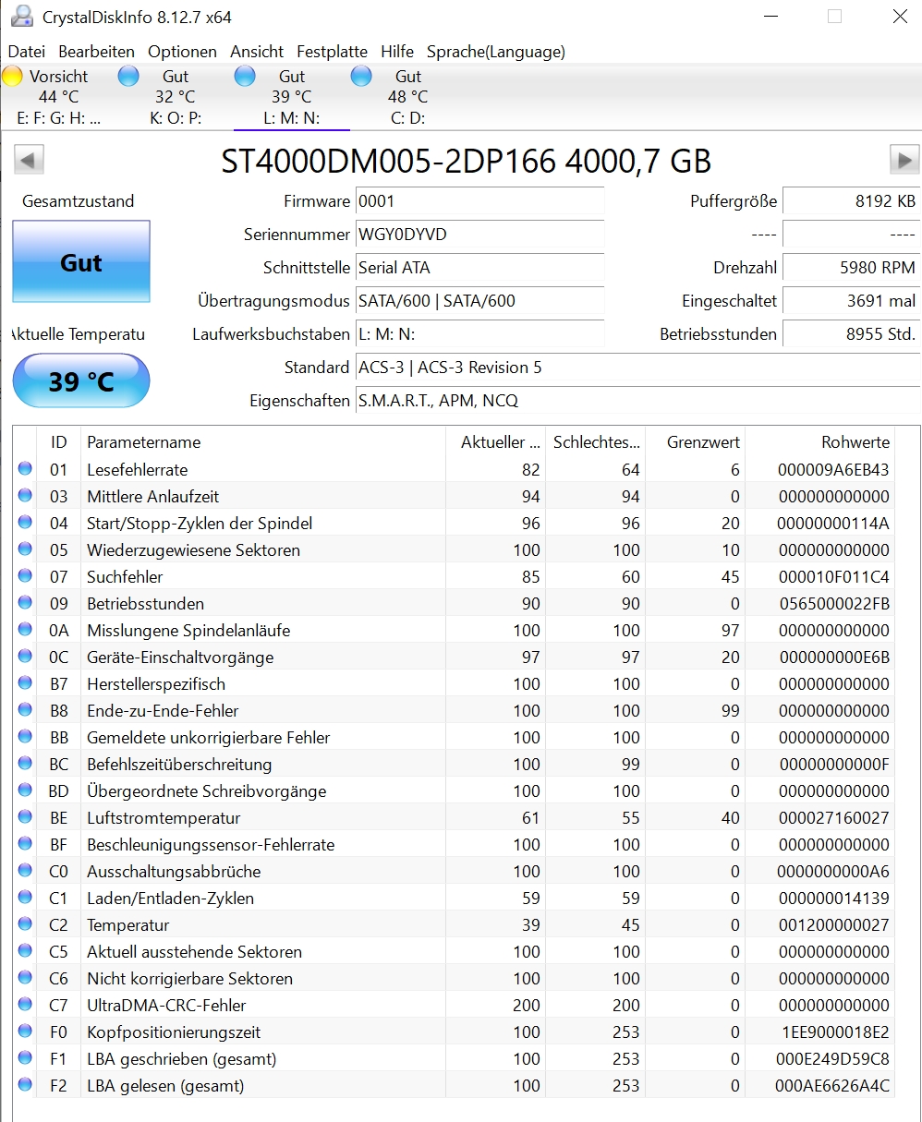Click status icon for ID 09 Betriebsstunden row
This screenshot has height=1122, width=922.
pos(25,603)
